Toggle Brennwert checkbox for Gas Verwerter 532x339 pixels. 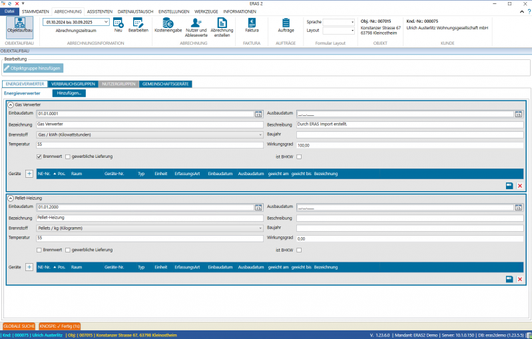39,157
